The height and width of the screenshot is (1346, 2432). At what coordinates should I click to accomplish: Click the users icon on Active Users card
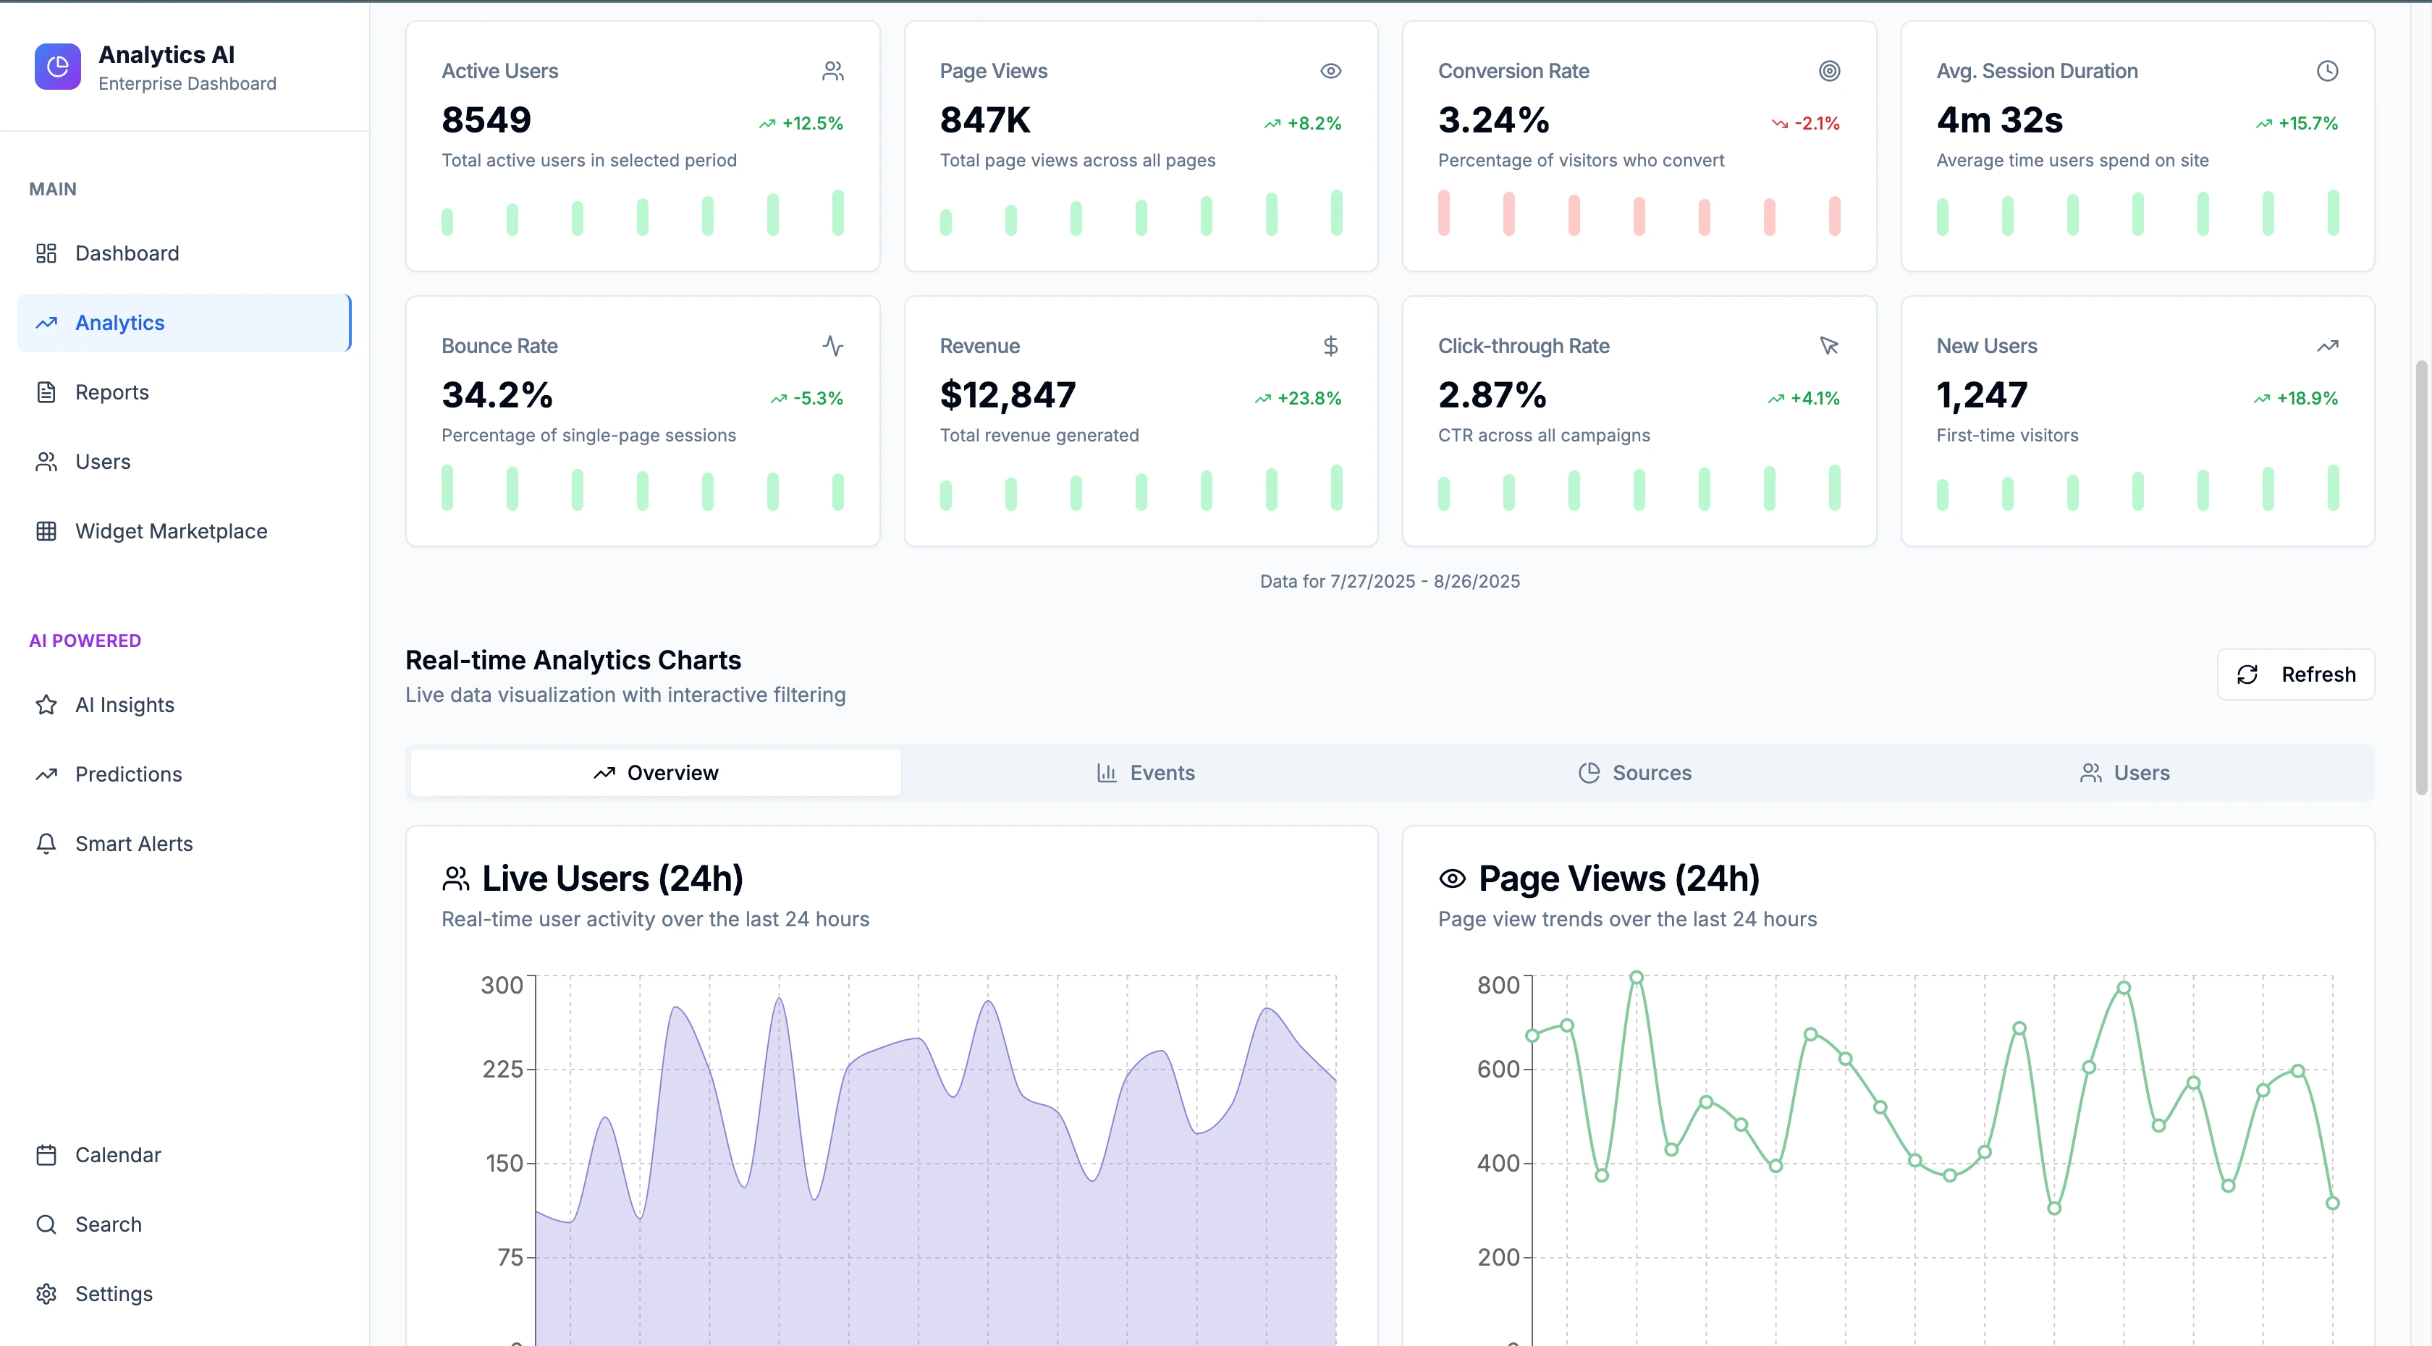pos(832,71)
